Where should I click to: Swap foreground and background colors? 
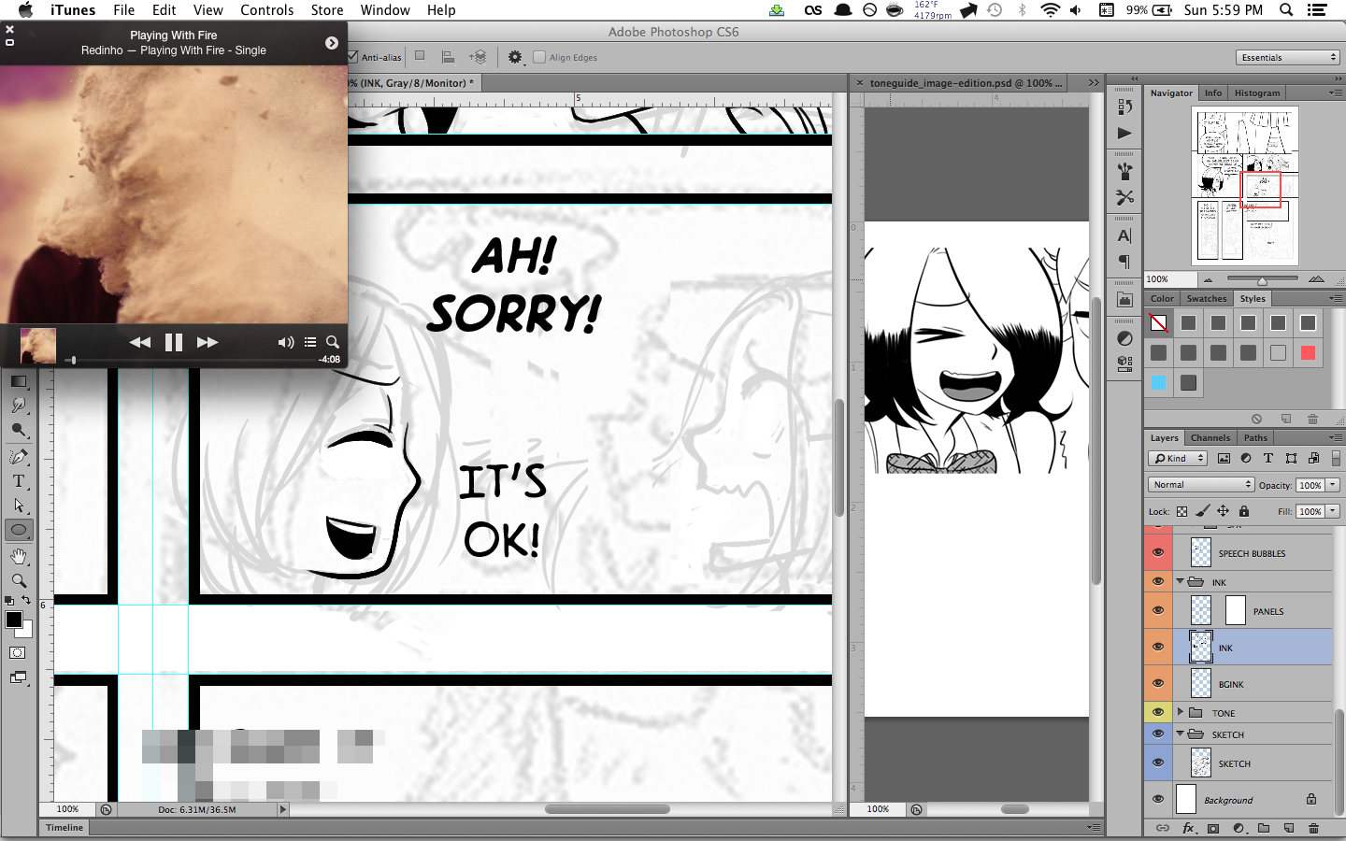[26, 600]
